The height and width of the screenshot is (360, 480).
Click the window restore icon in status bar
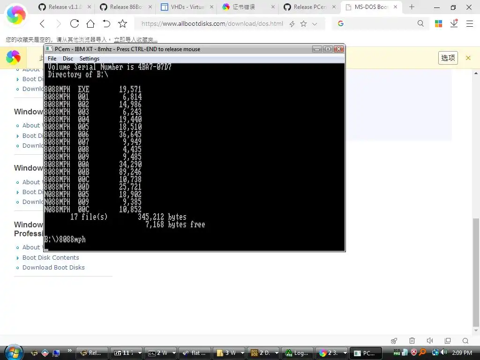448,341
